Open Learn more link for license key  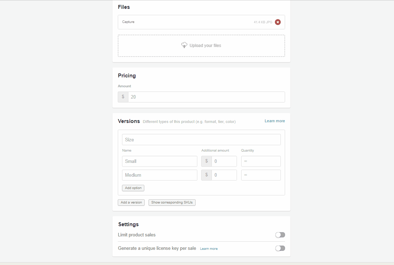(209, 249)
